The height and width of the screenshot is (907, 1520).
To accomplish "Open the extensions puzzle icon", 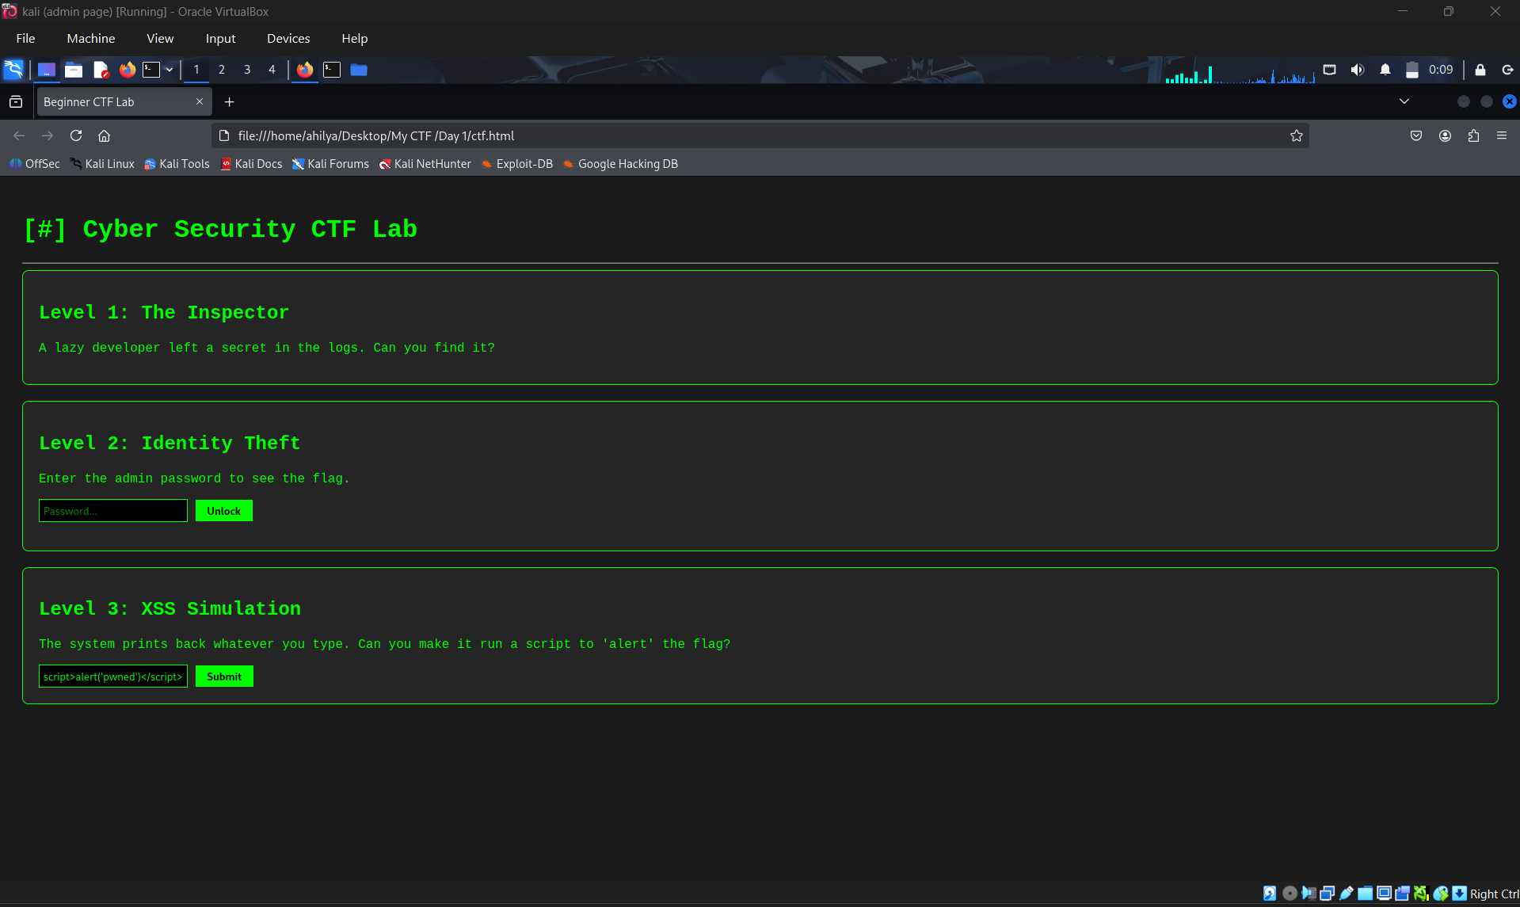I will click(1473, 135).
